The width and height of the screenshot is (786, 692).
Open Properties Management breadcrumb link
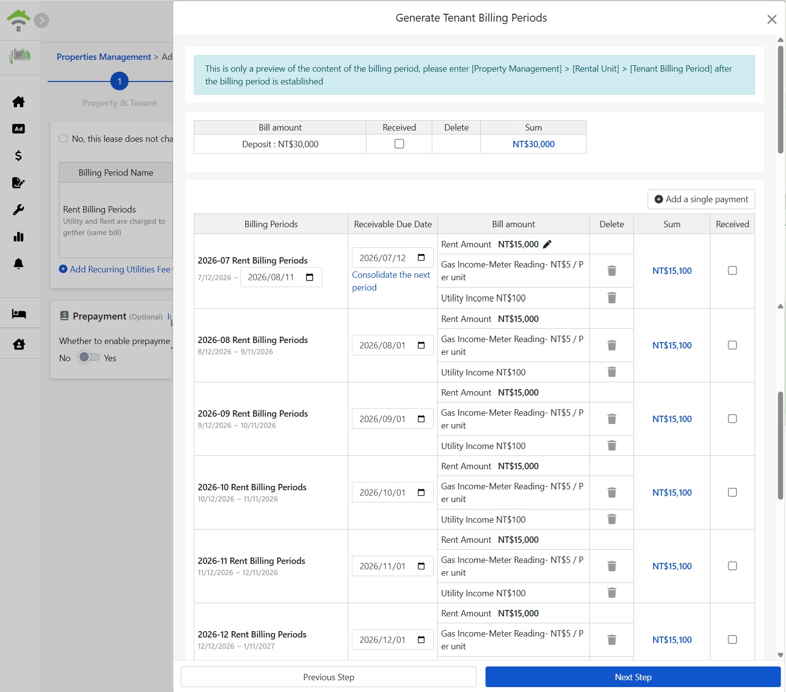[x=104, y=57]
